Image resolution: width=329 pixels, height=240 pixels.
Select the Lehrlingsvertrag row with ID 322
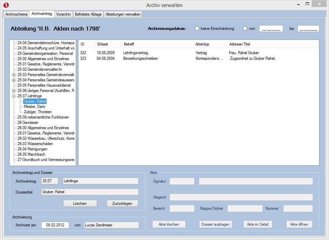[136, 53]
